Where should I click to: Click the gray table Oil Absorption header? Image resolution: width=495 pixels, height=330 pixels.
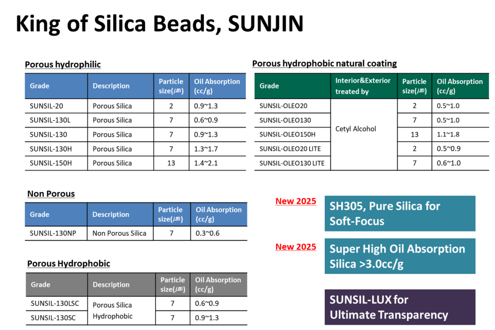(x=218, y=285)
